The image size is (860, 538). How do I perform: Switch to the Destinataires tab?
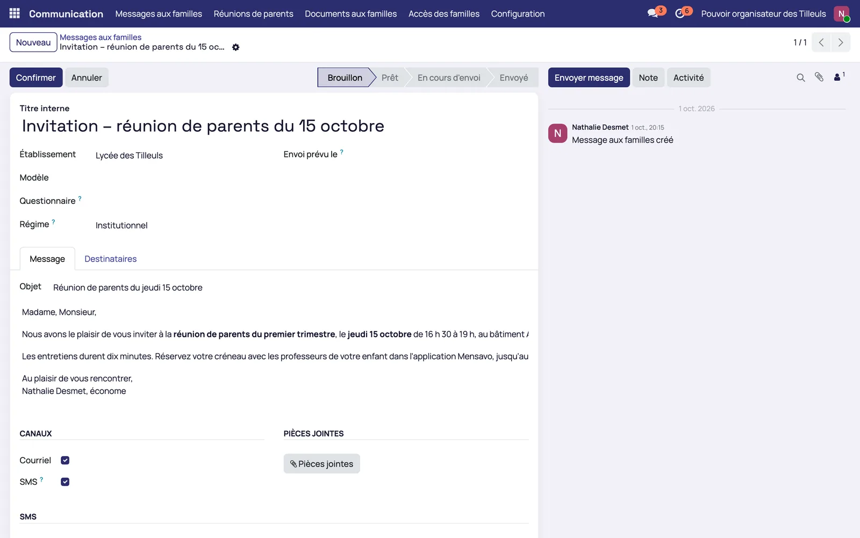point(111,259)
